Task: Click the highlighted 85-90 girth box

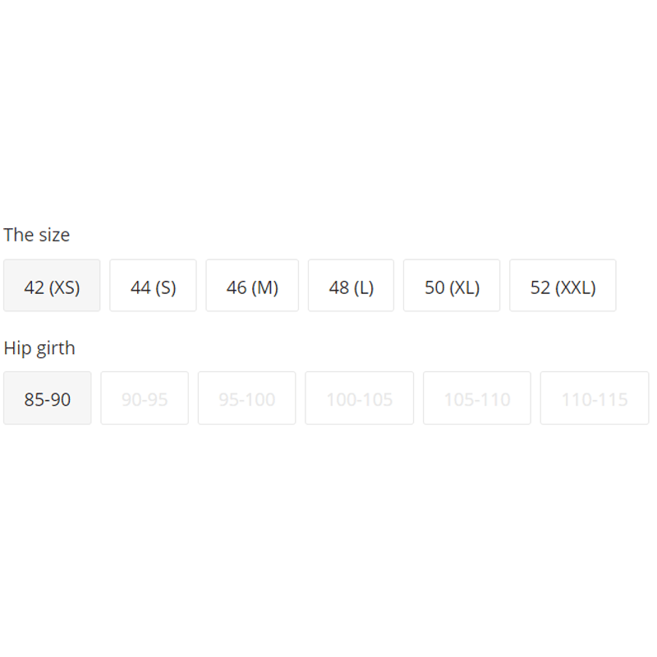Action: tap(48, 398)
